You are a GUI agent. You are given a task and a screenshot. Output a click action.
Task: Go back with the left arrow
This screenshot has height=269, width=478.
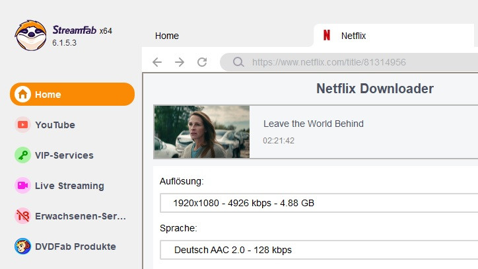[156, 62]
